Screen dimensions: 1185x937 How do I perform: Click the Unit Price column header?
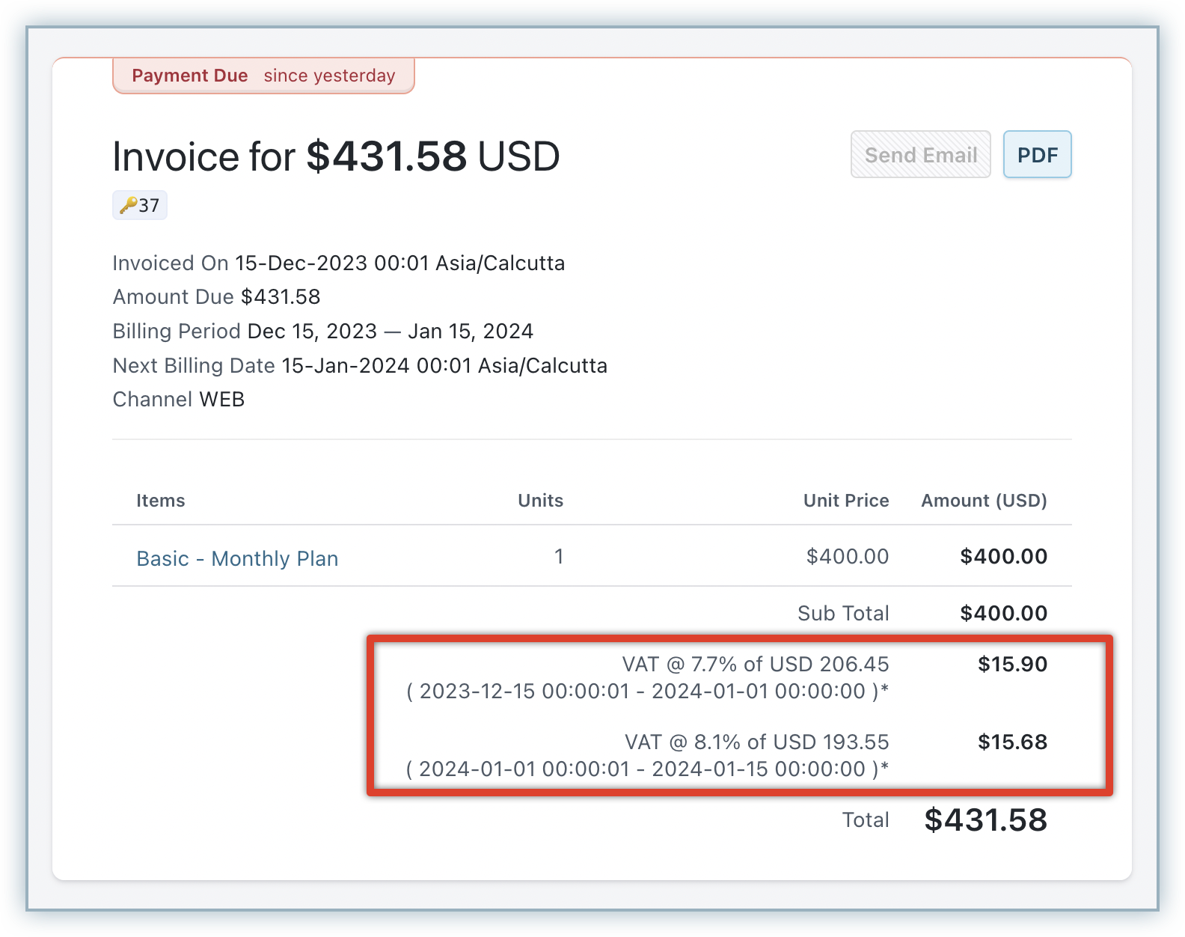click(845, 501)
